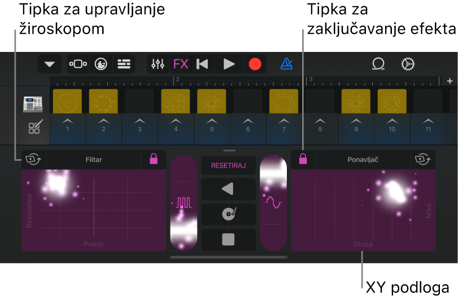Trigger column 4 of the loop grid
Screen dimensions: 458x302
tap(176, 129)
